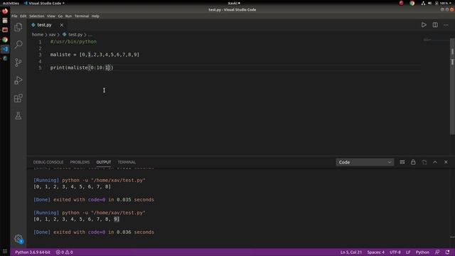Open Ubuntu Activities overview
The width and height of the screenshot is (455, 256).
point(11,3)
